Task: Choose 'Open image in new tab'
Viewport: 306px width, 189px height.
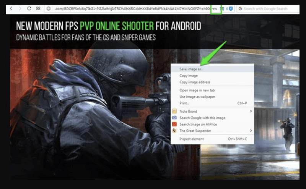Action: pos(197,90)
